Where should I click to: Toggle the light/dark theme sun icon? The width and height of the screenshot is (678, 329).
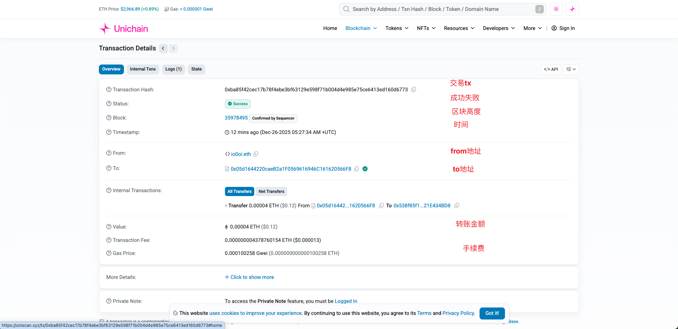click(x=556, y=9)
